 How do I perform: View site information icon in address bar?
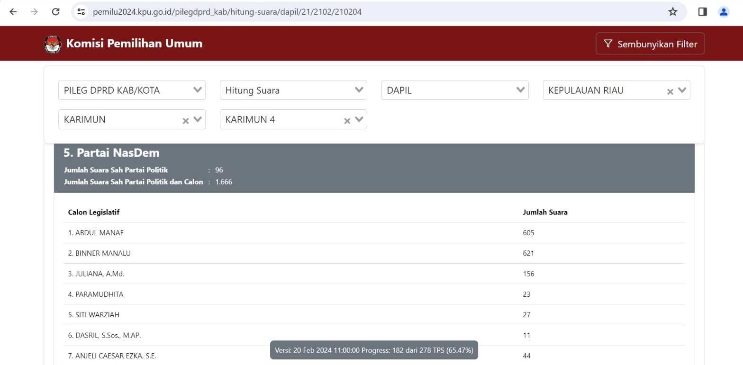pos(81,12)
